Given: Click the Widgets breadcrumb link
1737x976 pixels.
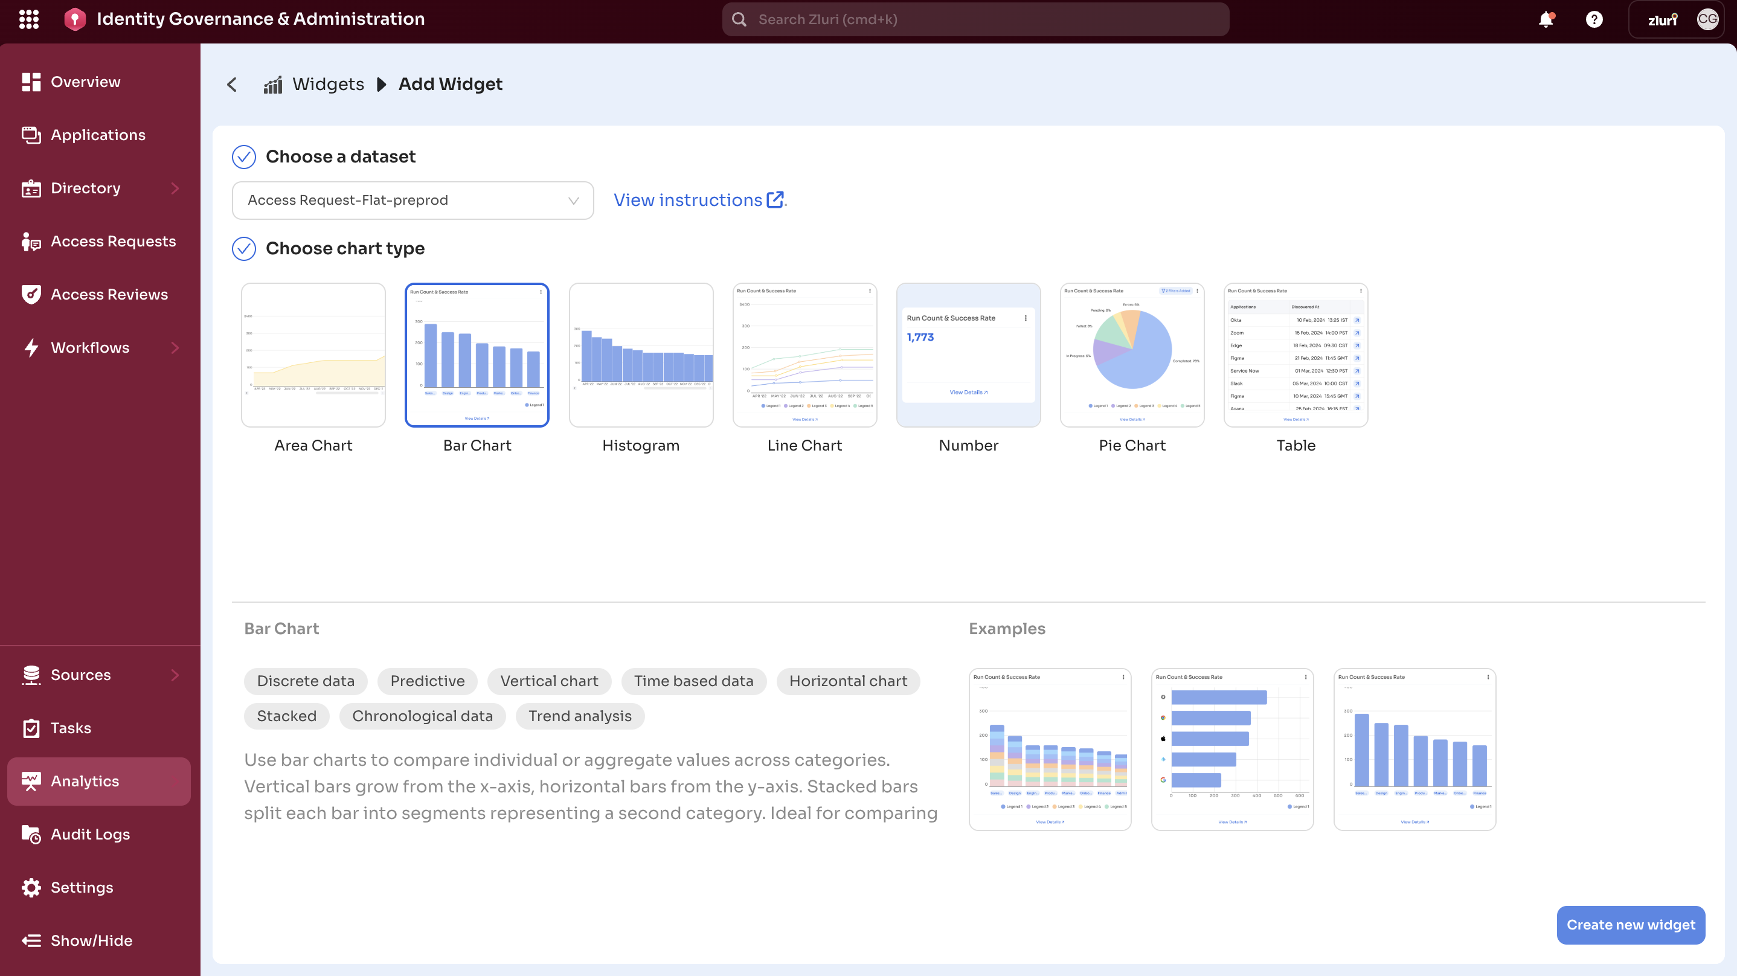Looking at the screenshot, I should (x=328, y=85).
